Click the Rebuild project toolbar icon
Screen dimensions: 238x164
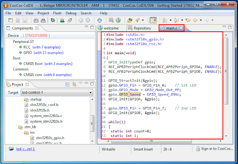(x=43, y=20)
